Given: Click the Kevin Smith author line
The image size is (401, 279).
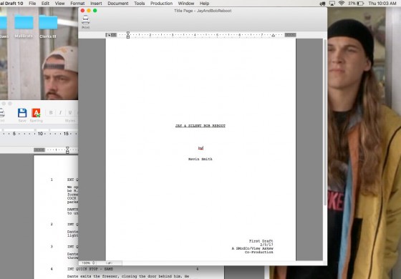Looking at the screenshot, I should (200, 159).
